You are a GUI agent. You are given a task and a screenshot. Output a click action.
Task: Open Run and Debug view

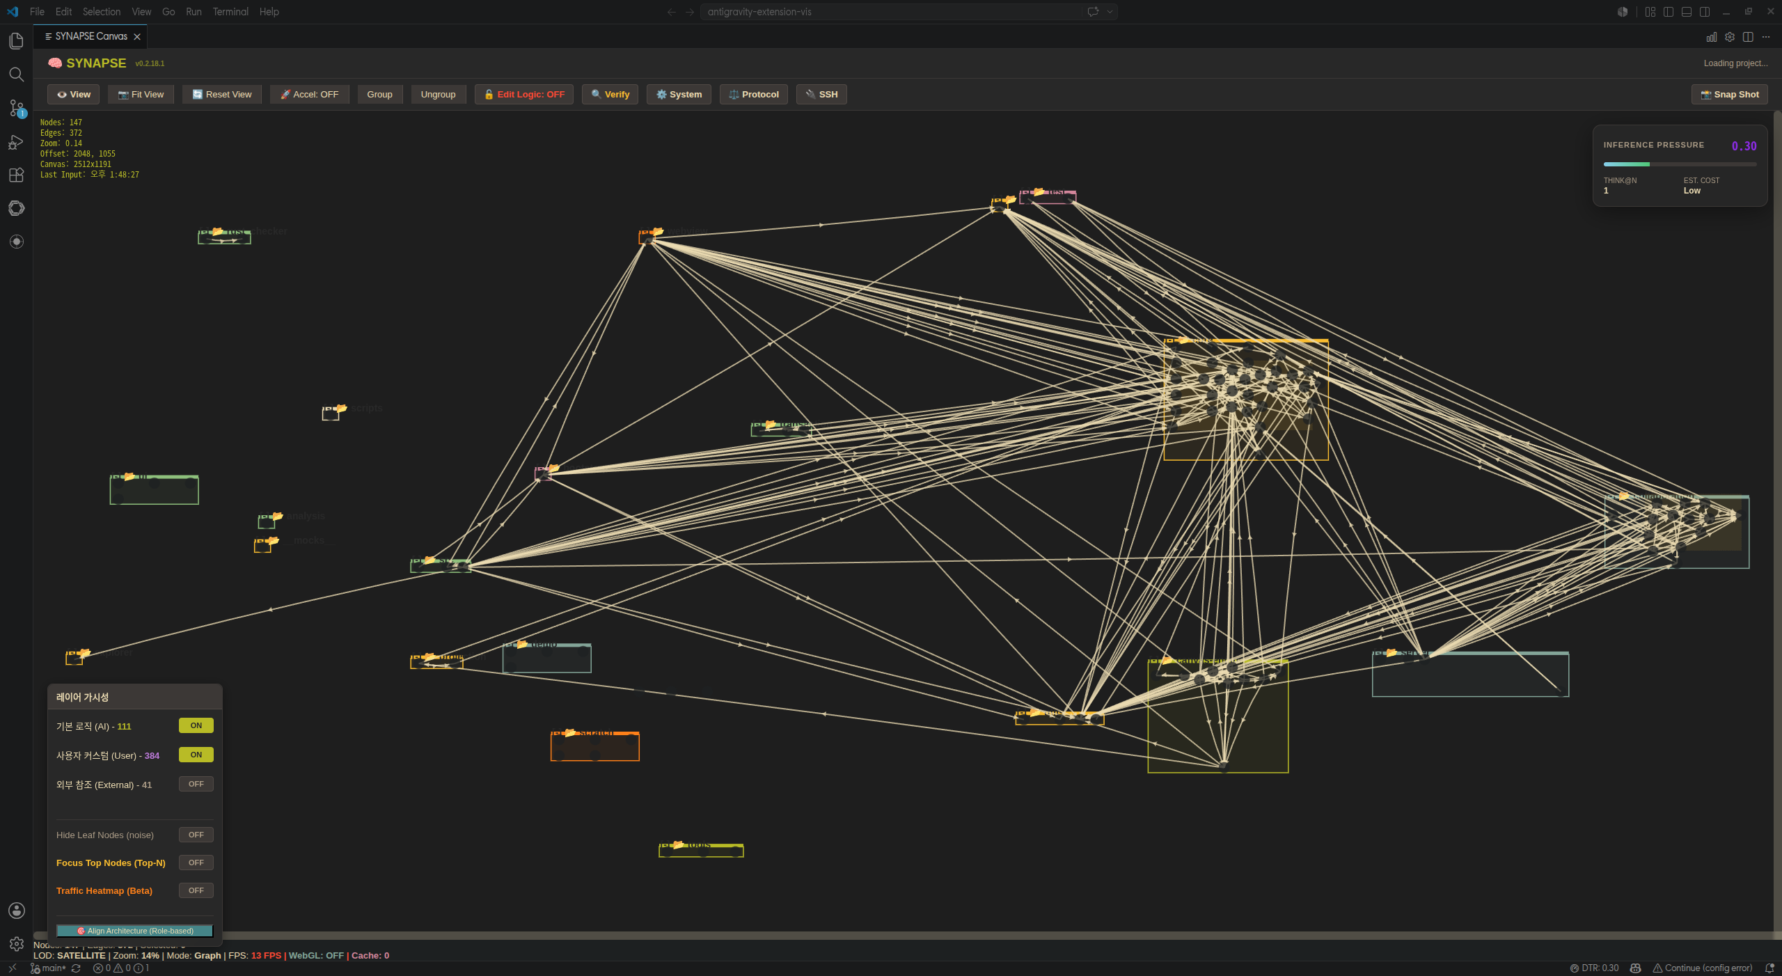tap(17, 142)
